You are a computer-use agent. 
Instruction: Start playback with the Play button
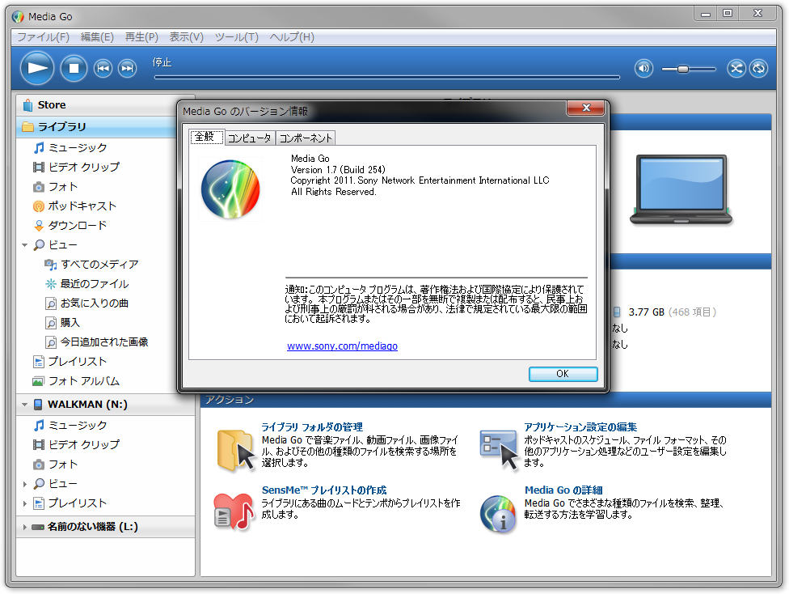[37, 68]
